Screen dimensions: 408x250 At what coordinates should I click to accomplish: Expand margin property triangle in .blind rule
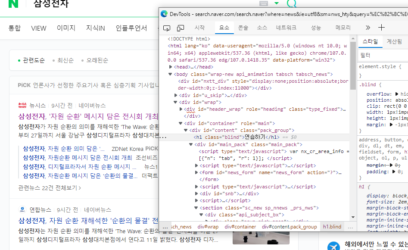tap(391, 125)
